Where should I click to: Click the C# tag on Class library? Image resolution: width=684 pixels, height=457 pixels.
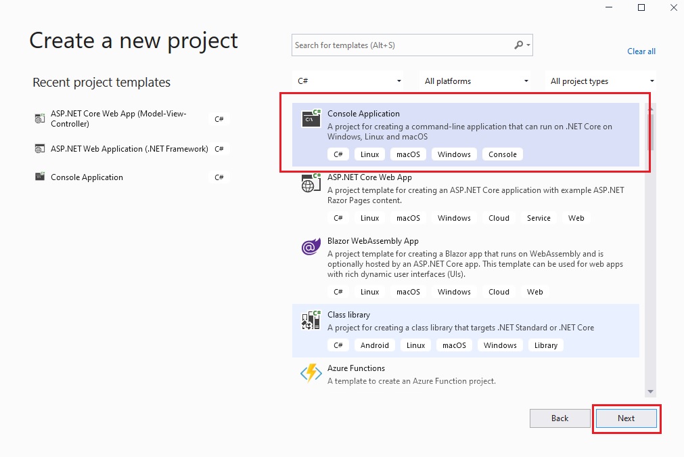[x=338, y=345]
